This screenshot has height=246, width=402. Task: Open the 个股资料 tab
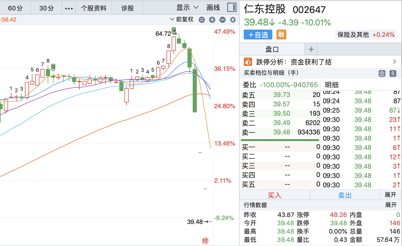coord(94,8)
